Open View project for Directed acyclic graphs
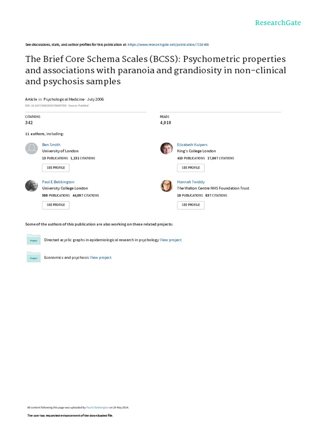 click(x=170, y=240)
